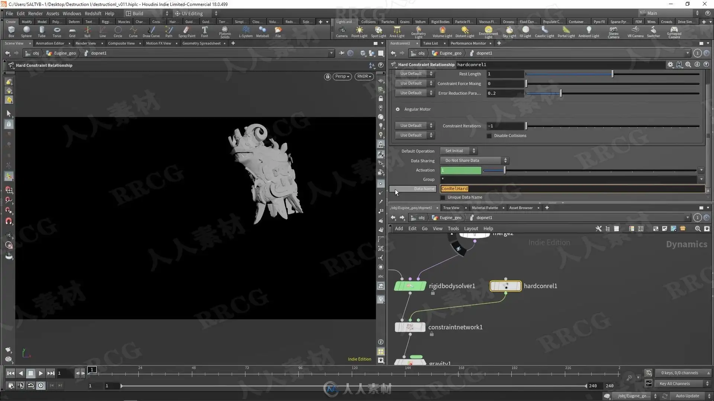Open the Persp camera dropdown
The height and width of the screenshot is (401, 714).
tap(342, 76)
